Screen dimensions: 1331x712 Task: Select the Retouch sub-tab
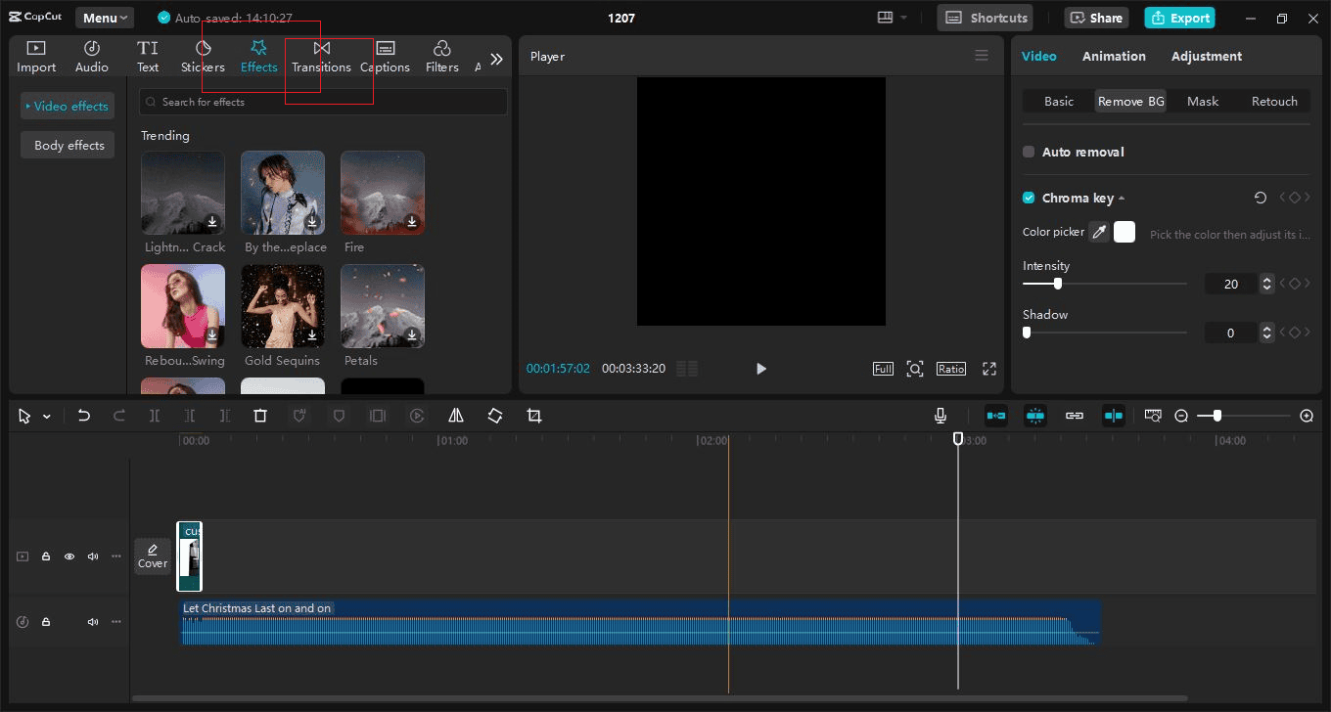point(1274,101)
